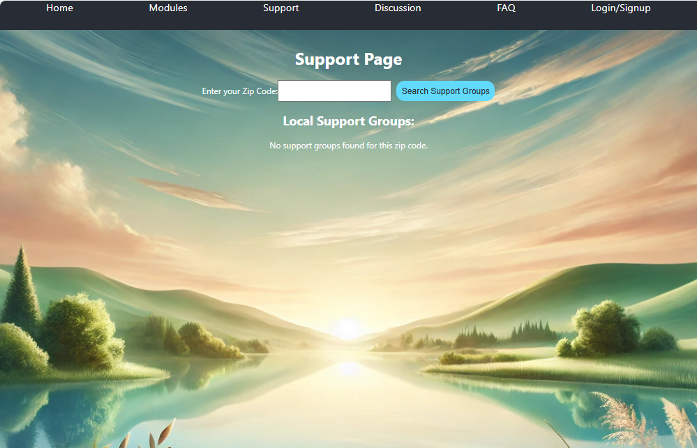Select the Home link in the navbar
The image size is (697, 448).
(59, 8)
